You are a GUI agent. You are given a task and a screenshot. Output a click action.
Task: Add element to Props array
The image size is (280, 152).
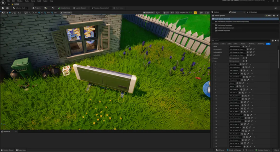[x=243, y=61]
